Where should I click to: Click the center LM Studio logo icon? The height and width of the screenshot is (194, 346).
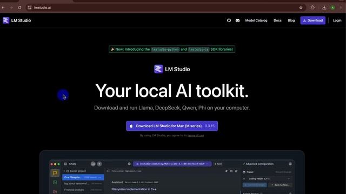coord(158,69)
